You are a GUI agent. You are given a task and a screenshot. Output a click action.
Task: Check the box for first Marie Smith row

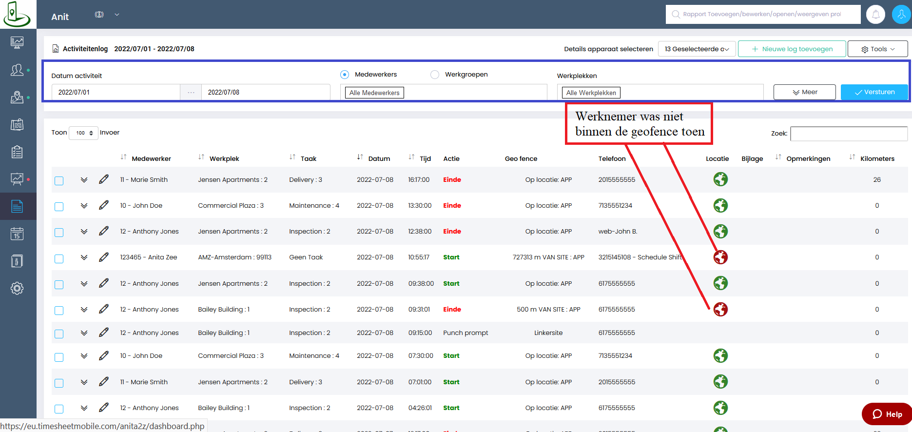[x=59, y=181]
